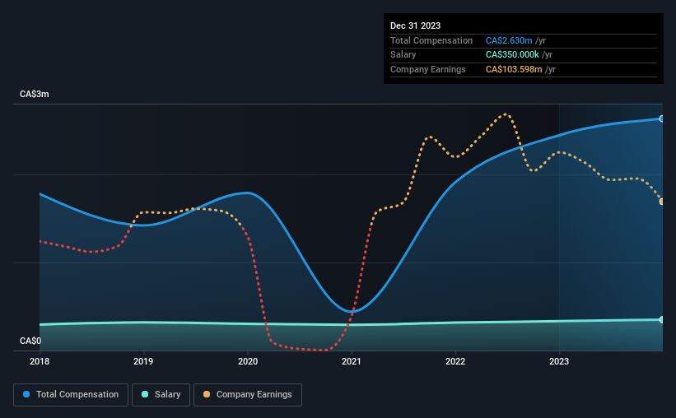The image size is (676, 418).
Task: Toggle the Total Compensation legend button
Action: click(x=71, y=395)
